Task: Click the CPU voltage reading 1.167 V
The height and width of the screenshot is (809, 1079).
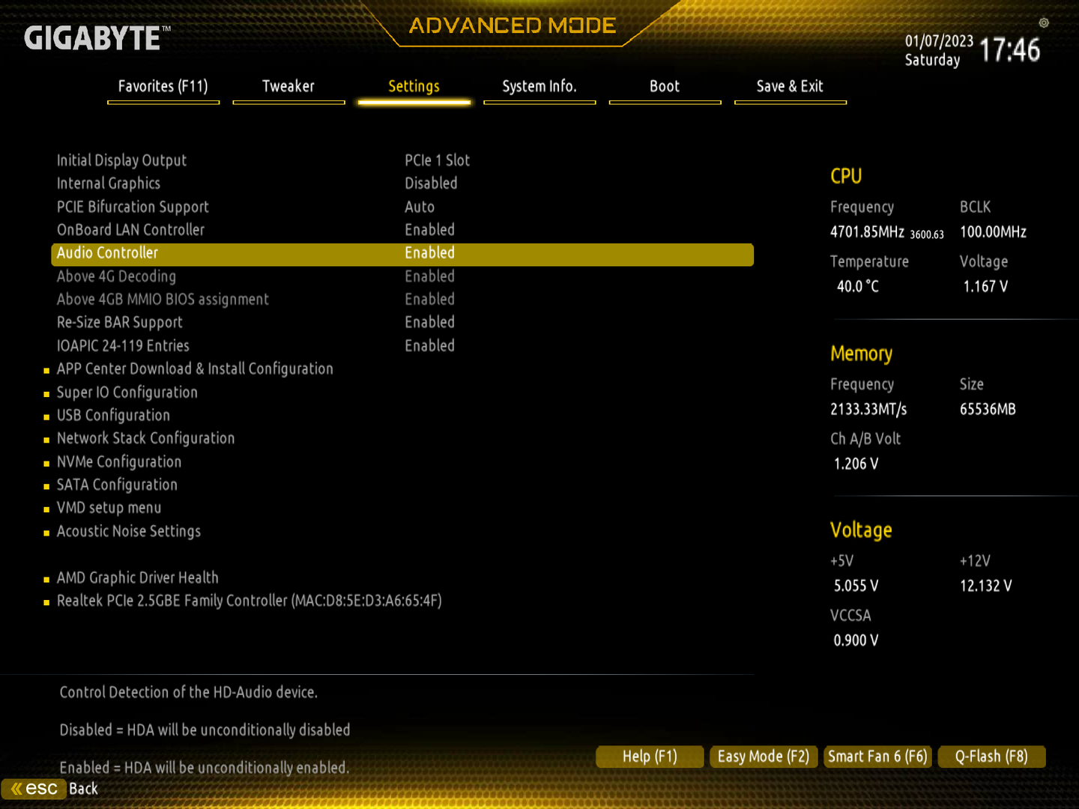Action: tap(985, 287)
